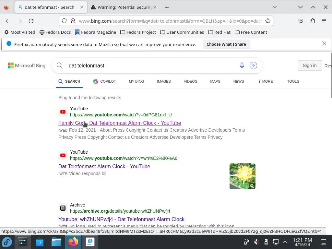Go back to the previous page
Image resolution: width=332 pixels, height=249 pixels.
8,21
